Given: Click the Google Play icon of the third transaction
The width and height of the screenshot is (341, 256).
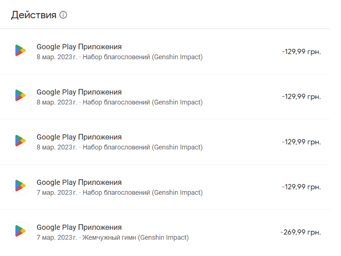Looking at the screenshot, I should tap(20, 140).
